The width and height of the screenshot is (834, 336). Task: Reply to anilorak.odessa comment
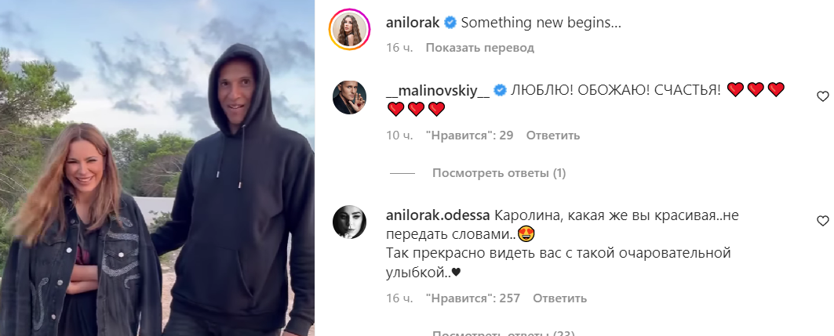pos(560,298)
